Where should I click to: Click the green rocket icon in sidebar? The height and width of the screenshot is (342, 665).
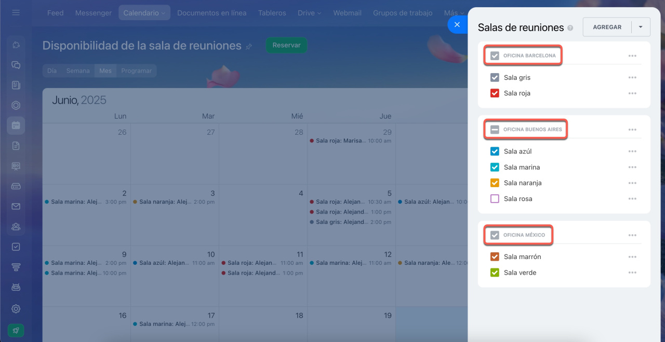16,331
